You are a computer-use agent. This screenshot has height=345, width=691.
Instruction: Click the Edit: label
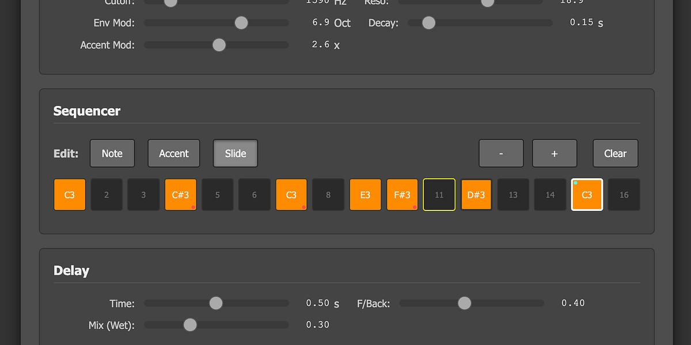66,154
